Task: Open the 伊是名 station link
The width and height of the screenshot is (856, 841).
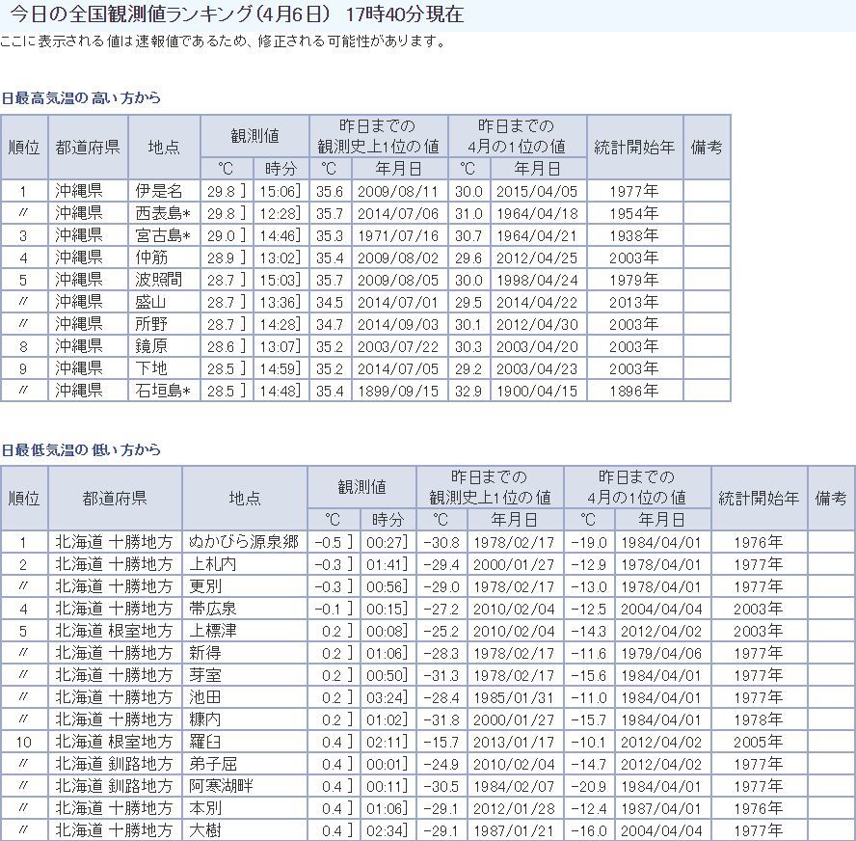Action: 159,191
